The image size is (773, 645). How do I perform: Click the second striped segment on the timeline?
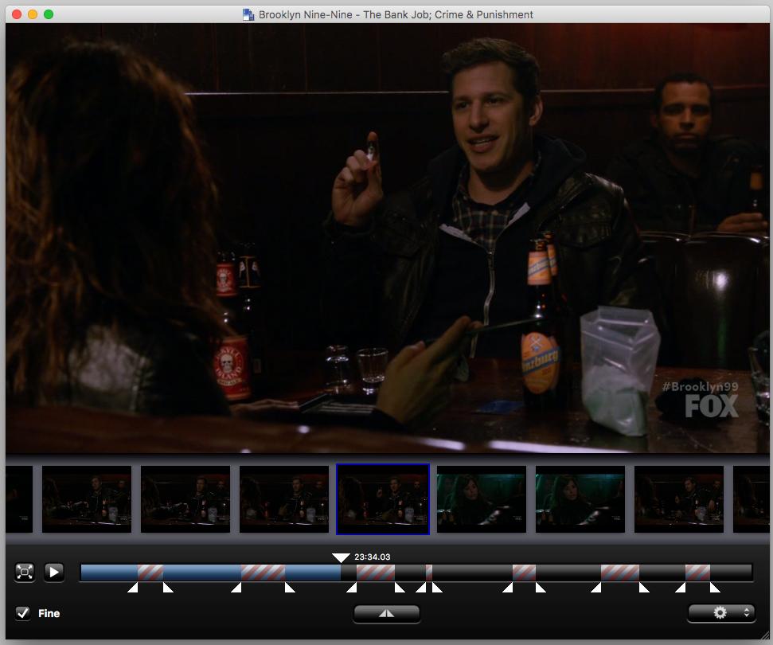click(263, 573)
